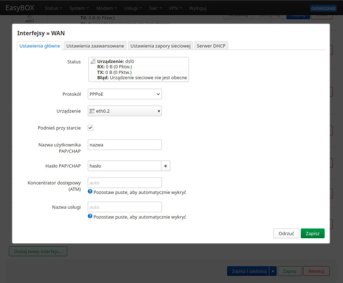Image resolution: width=343 pixels, height=283 pixels.
Task: Click the Nazwa usługi input field
Action: [125, 207]
